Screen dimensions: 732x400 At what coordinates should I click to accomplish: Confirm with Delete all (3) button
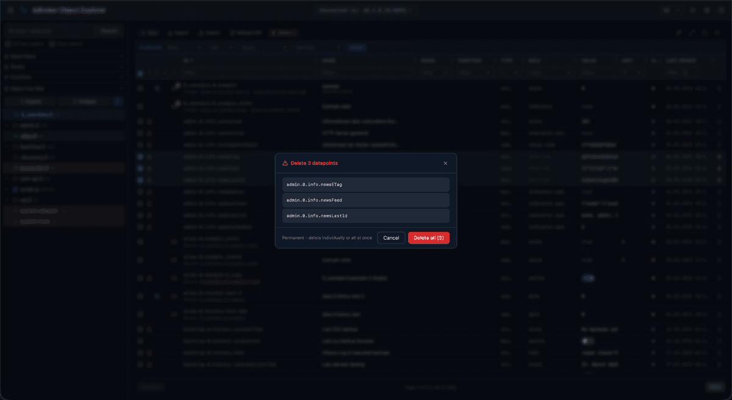pyautogui.click(x=429, y=238)
